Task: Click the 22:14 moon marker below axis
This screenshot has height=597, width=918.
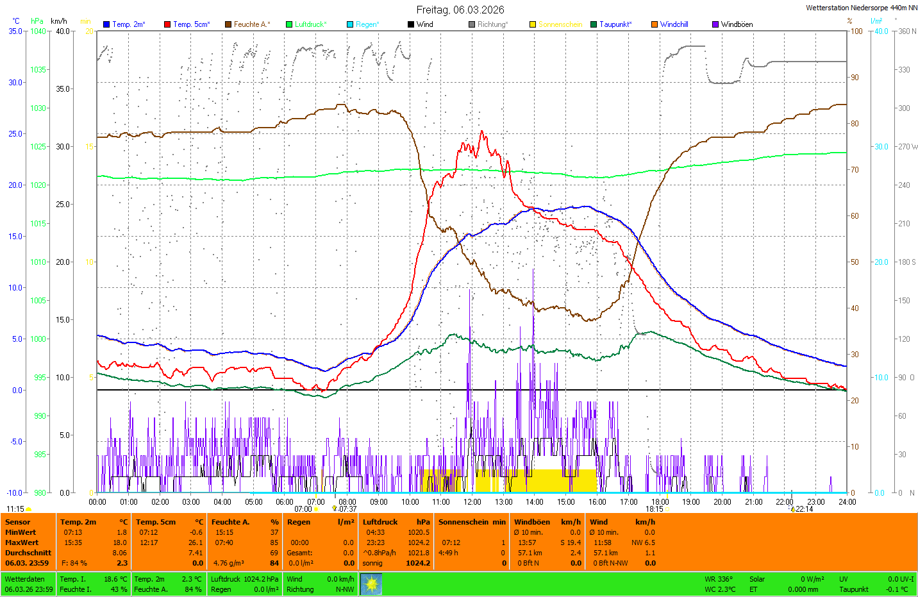Action: pos(804,509)
